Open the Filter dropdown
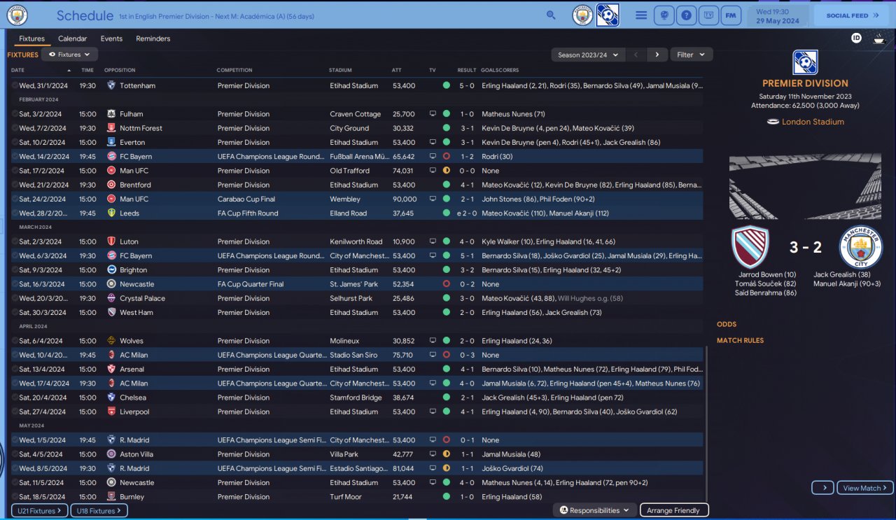 pos(692,55)
